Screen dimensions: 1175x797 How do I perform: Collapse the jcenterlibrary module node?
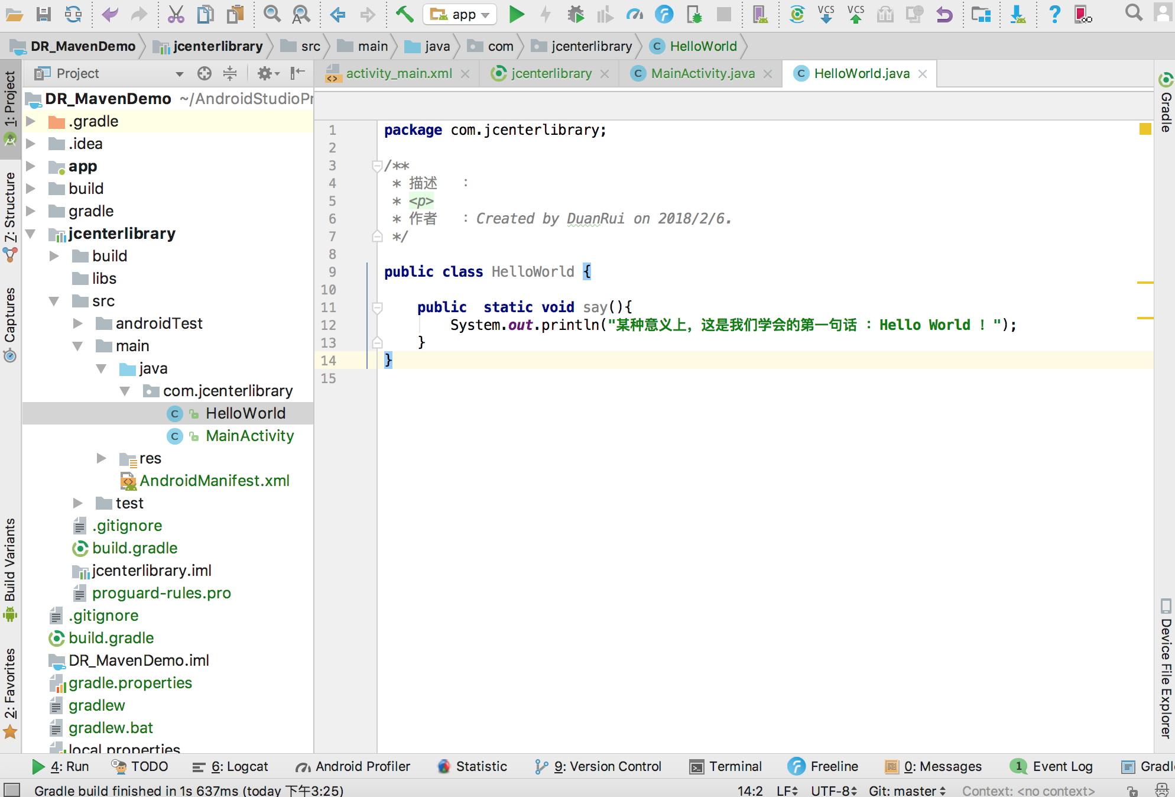pos(31,234)
